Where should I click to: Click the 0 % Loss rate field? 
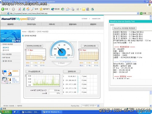54,93
